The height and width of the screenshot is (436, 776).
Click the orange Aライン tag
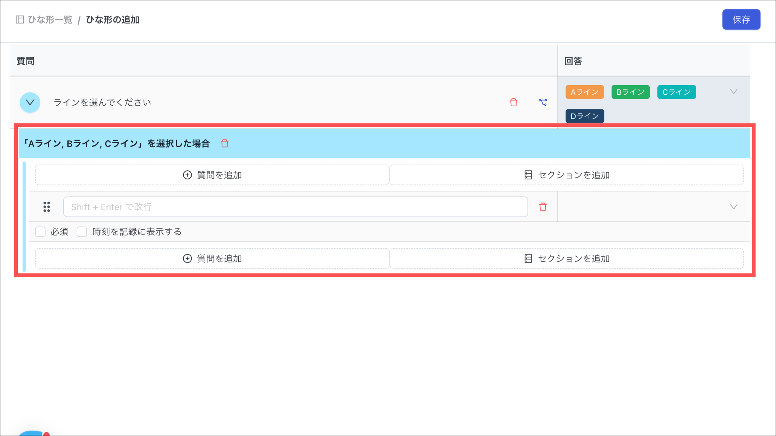click(584, 92)
